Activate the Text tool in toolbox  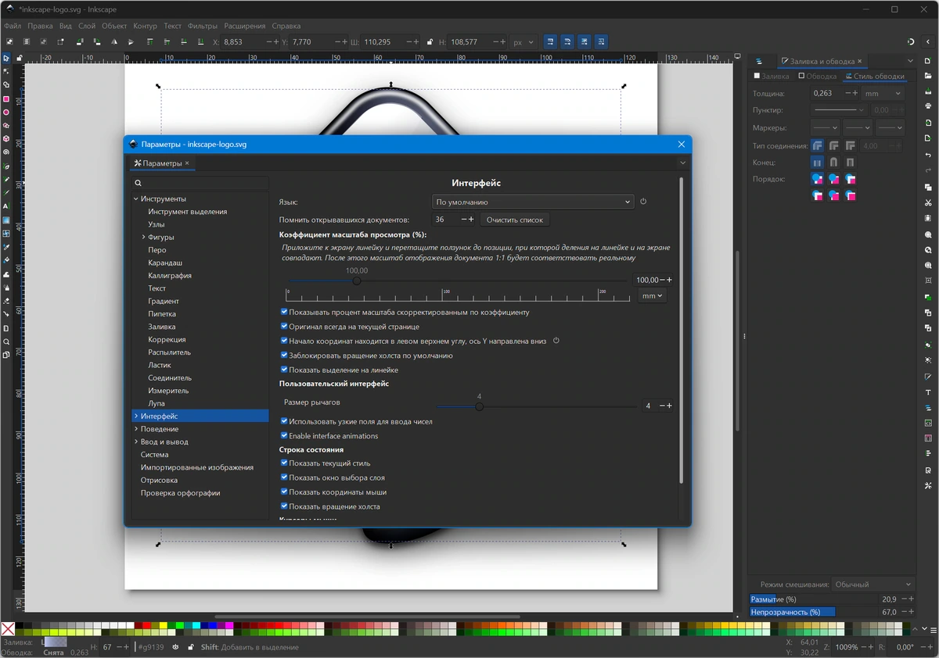pos(6,206)
